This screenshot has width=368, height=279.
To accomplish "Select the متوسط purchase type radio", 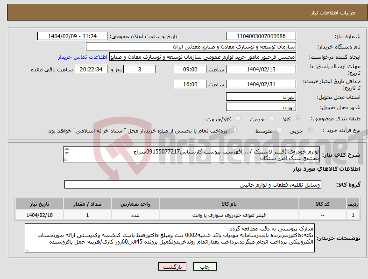I will point(279,130).
